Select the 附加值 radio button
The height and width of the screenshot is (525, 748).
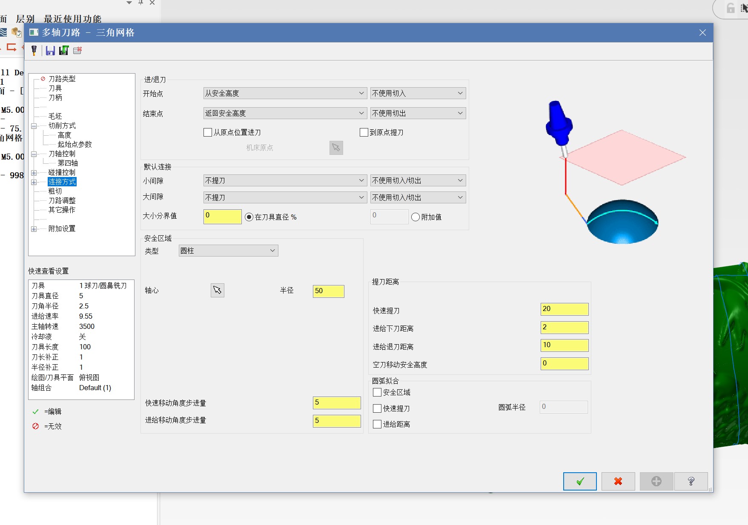[416, 217]
